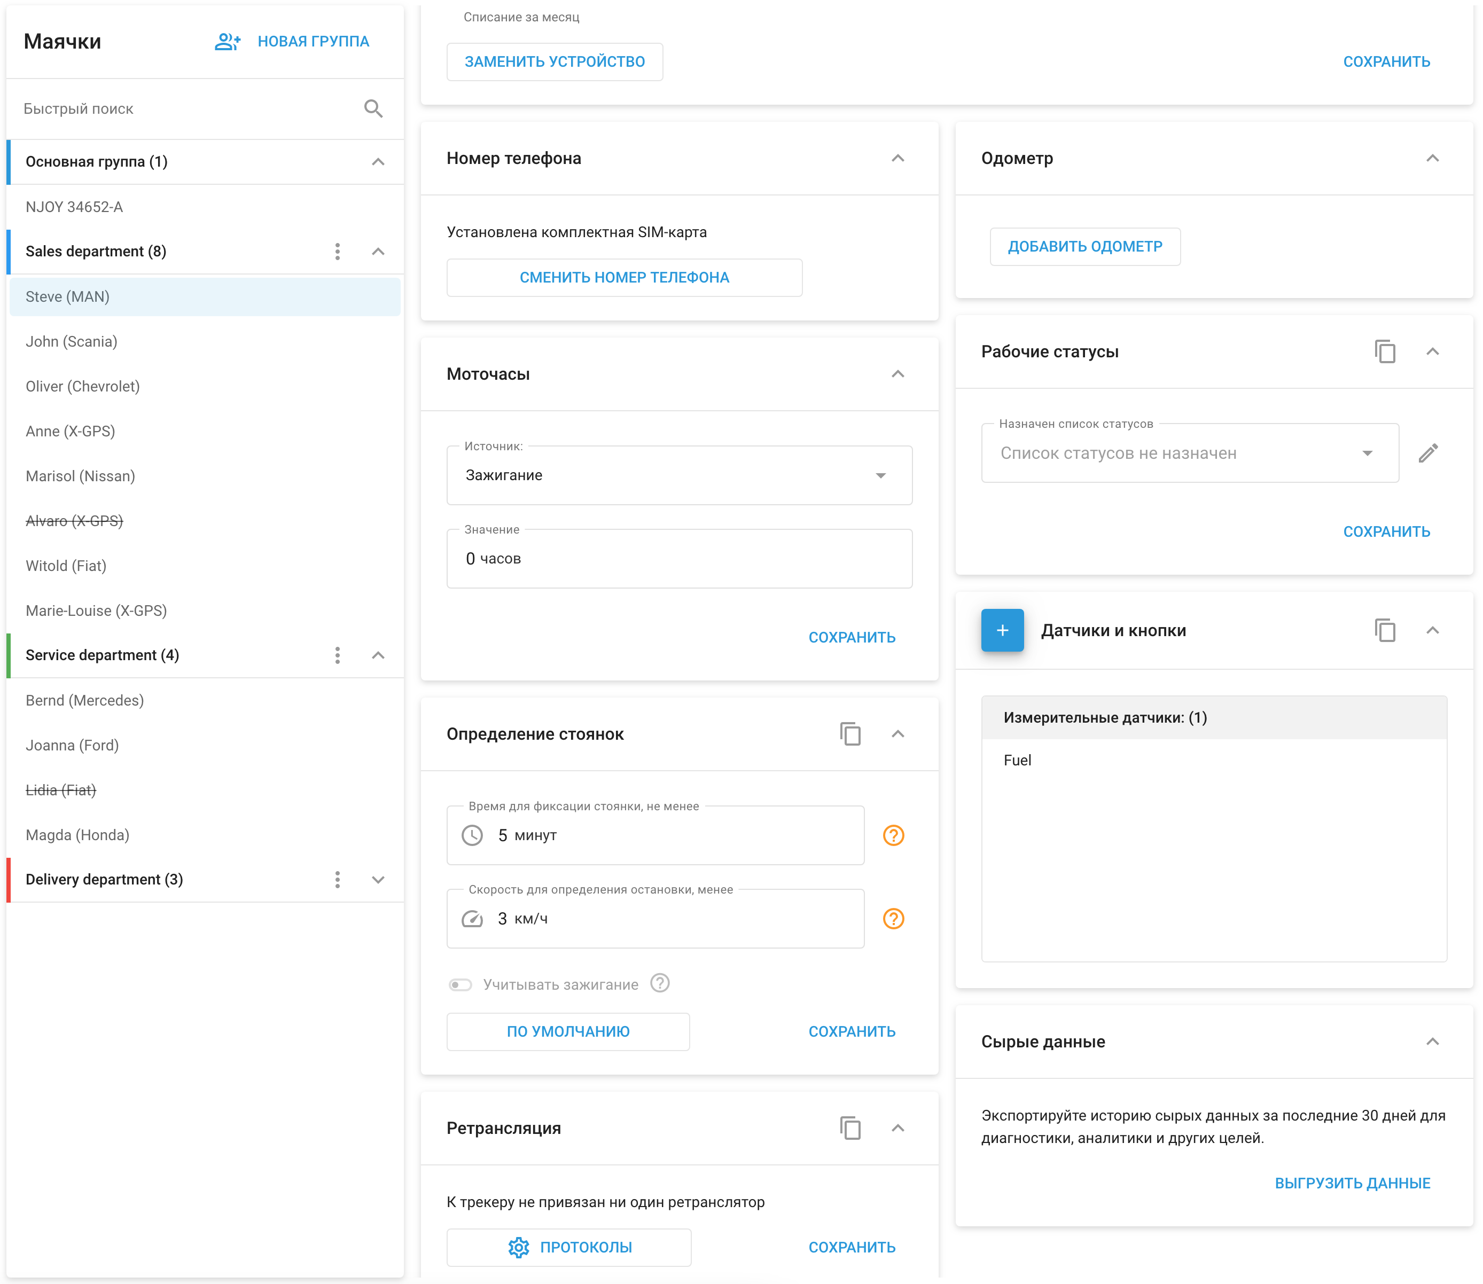Viewport: 1483px width, 1284px height.
Task: Show help for parking time field
Action: point(893,835)
